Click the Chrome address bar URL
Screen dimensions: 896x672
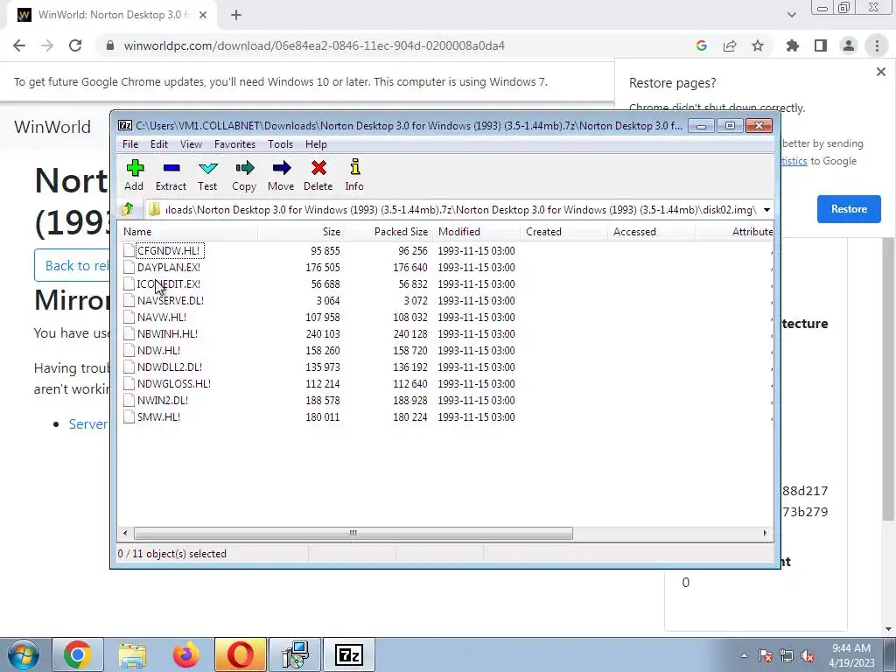[314, 45]
